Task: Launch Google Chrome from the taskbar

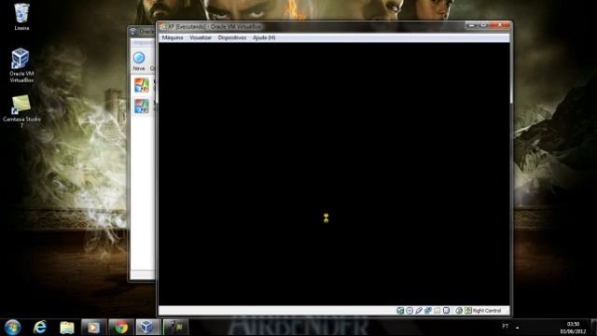Action: pyautogui.click(x=121, y=328)
